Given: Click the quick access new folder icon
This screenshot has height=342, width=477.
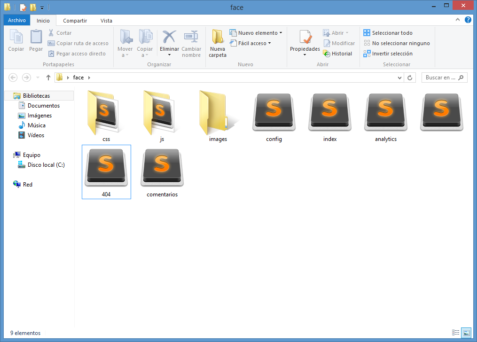Looking at the screenshot, I should click(33, 7).
